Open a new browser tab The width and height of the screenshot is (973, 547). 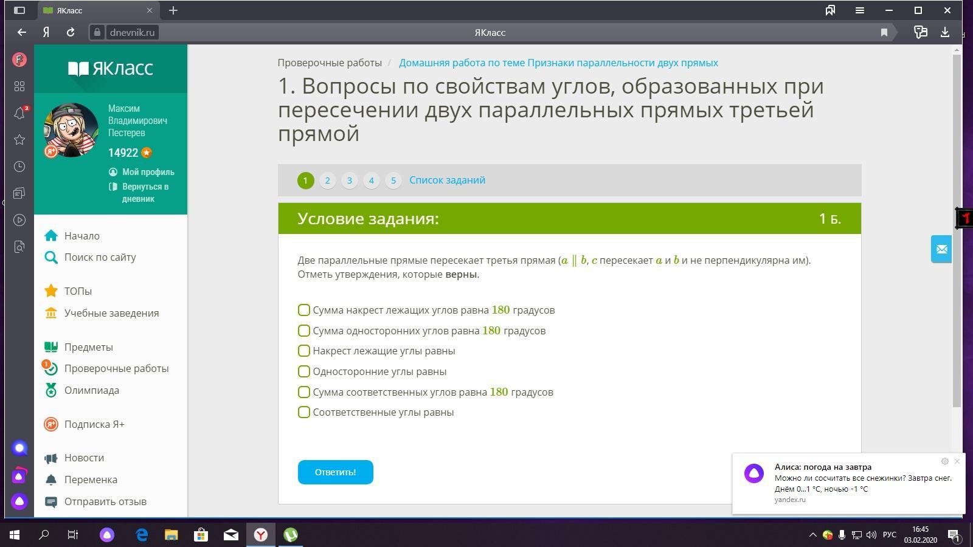pos(173,10)
